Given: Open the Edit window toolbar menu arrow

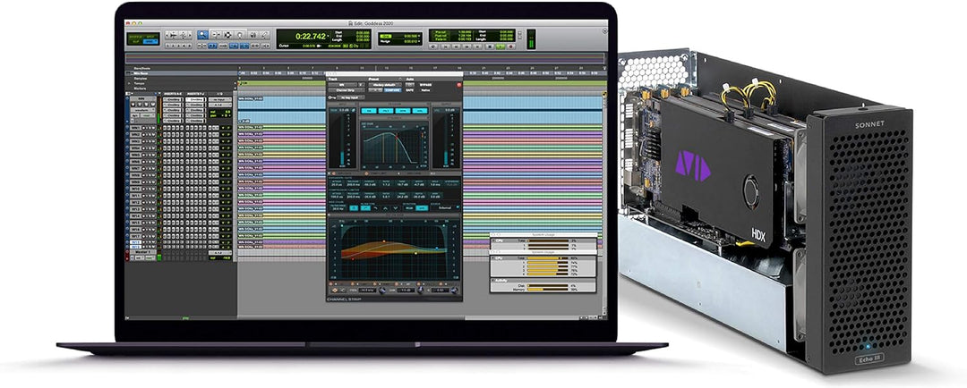Looking at the screenshot, I should click(604, 31).
